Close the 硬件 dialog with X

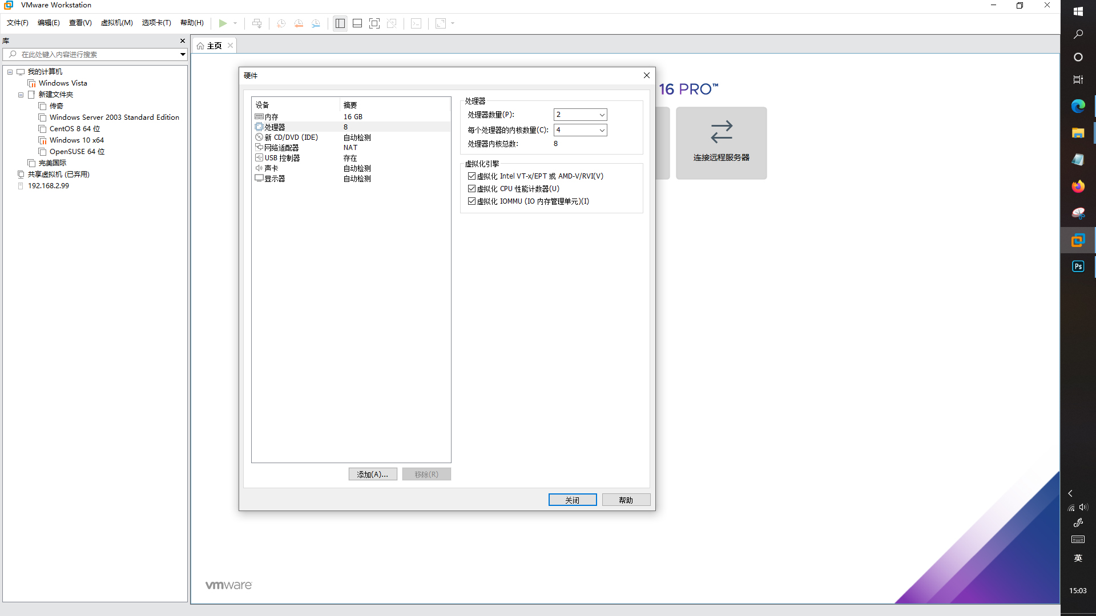click(647, 75)
